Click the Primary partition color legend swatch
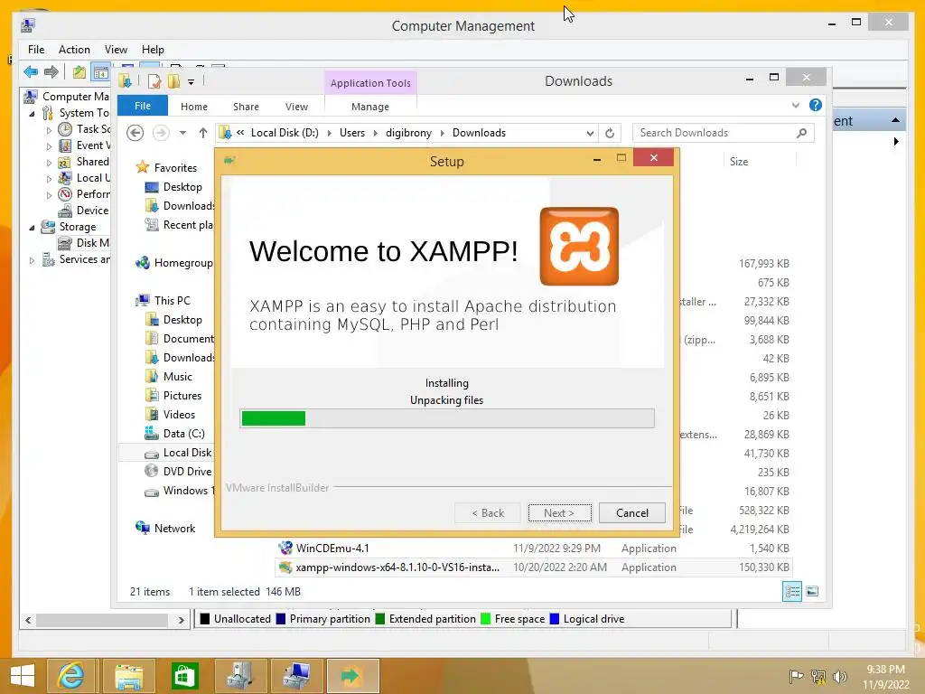925x694 pixels. 281,619
